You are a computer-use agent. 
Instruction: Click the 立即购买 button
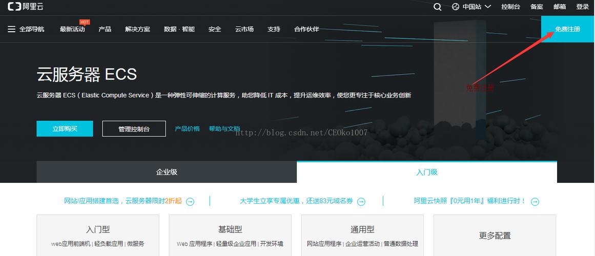[65, 129]
